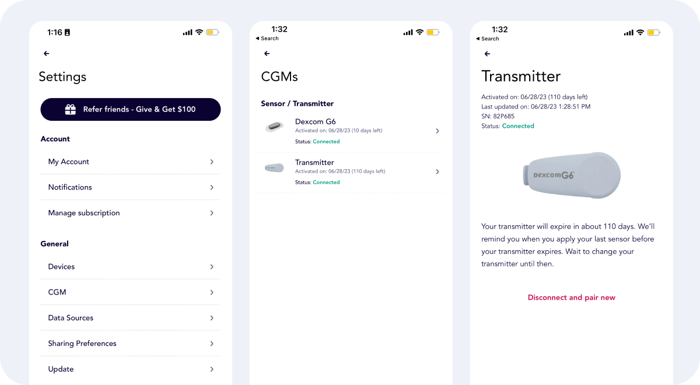This screenshot has height=385, width=700.
Task: Tap the Wi-Fi icon on Settings status bar
Action: point(199,33)
